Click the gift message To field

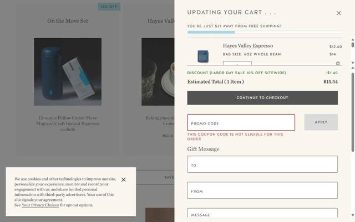pyautogui.click(x=262, y=164)
